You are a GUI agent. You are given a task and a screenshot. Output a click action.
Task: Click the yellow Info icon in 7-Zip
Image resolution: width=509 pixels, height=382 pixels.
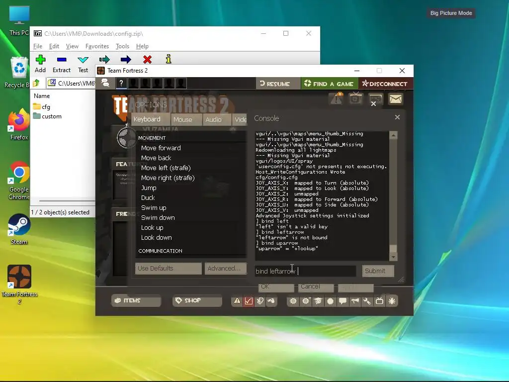pos(169,59)
